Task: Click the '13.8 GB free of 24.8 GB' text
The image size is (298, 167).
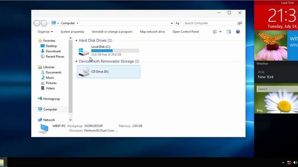Action: pos(106,55)
